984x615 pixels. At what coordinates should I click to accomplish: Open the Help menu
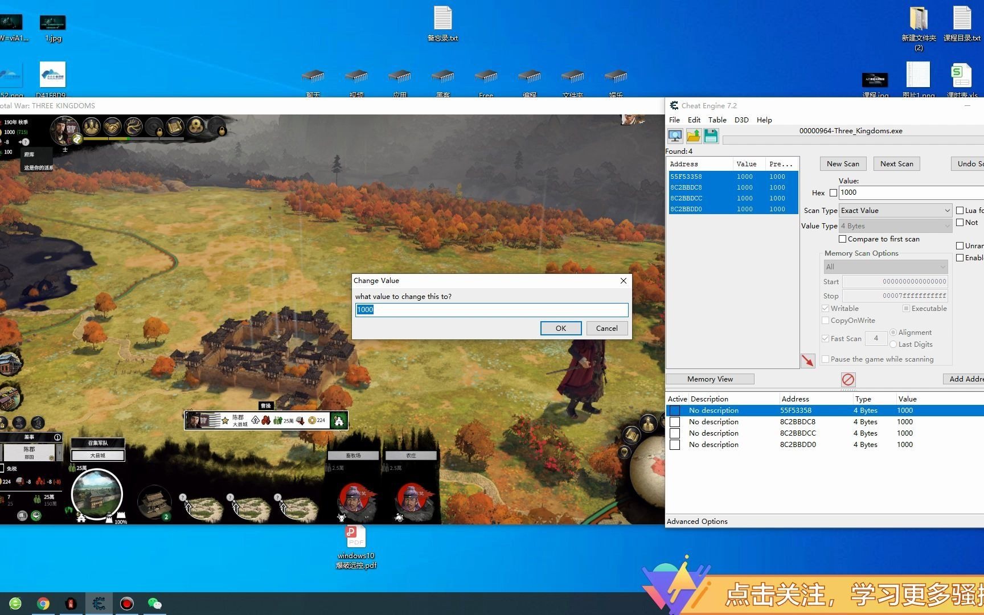pyautogui.click(x=764, y=120)
